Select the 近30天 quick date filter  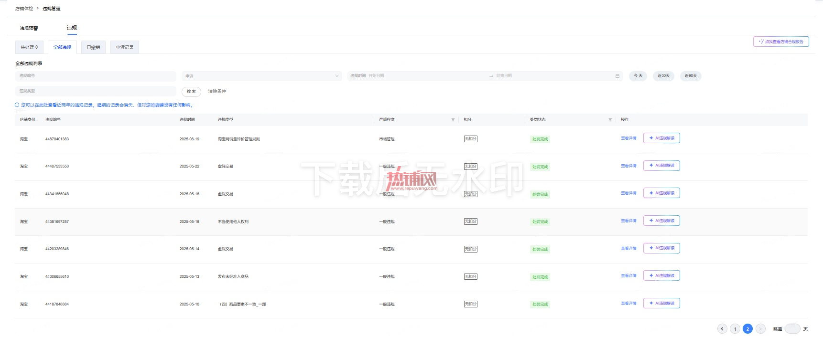tap(663, 76)
